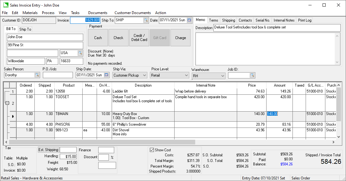Image resolution: width=346 pixels, height=181 pixels.
Task: Click the Ship To lookup magnifier icon
Action: pos(146,20)
